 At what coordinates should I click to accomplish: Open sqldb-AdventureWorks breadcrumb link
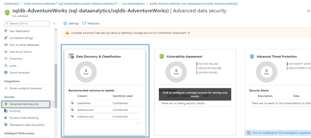pos(193,4)
